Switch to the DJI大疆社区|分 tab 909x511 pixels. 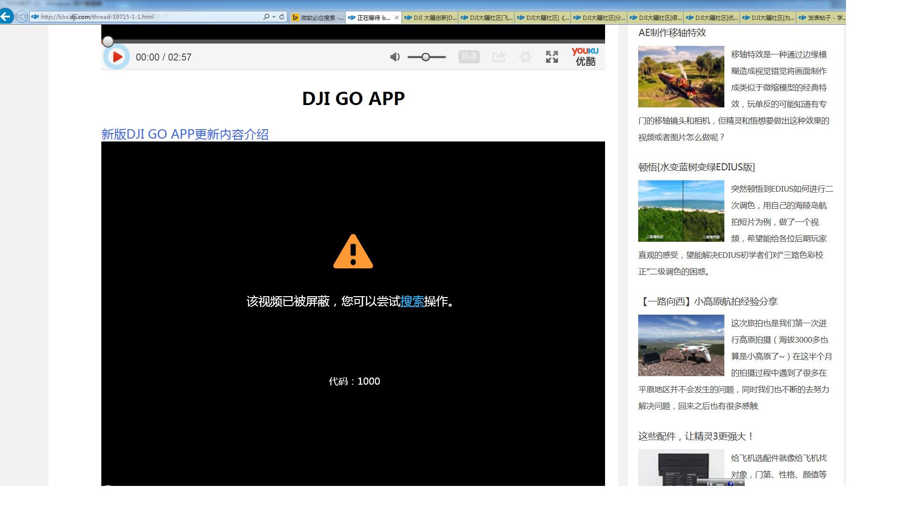pyautogui.click(x=599, y=18)
